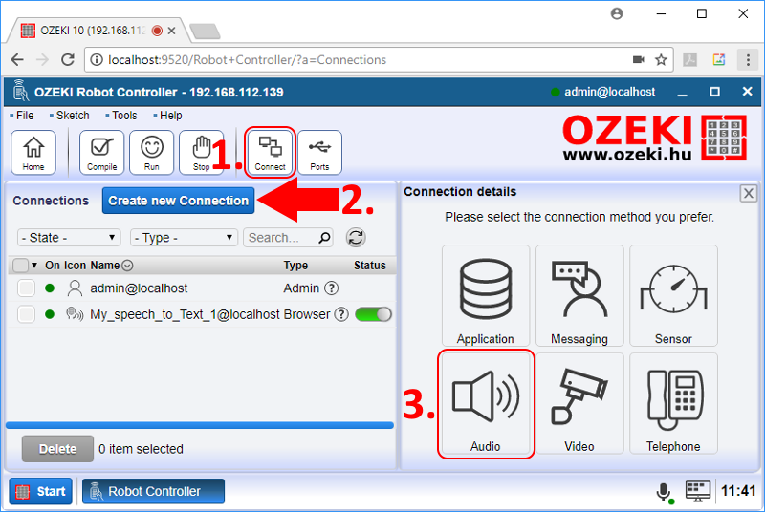Select the Messaging connection method

579,296
